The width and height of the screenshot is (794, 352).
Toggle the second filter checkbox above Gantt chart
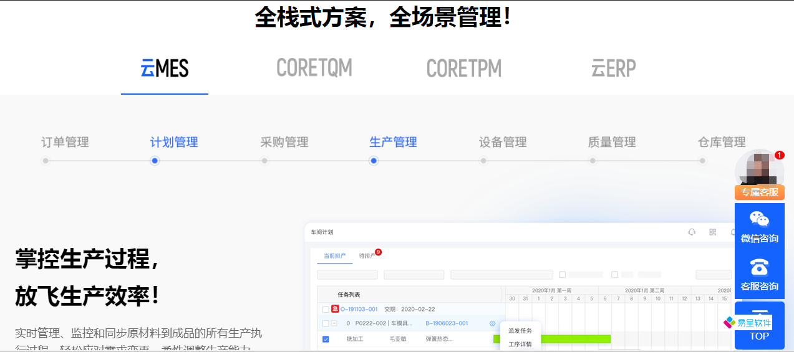pyautogui.click(x=614, y=275)
